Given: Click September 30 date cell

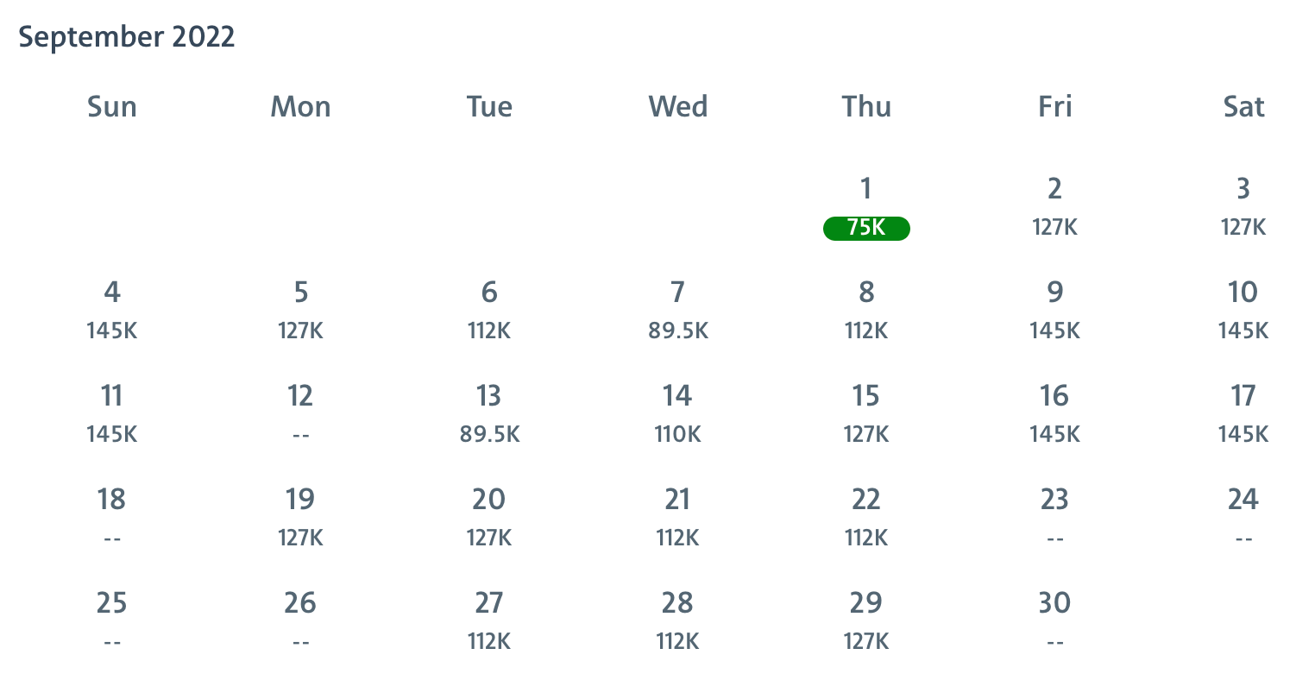Looking at the screenshot, I should click(x=1054, y=620).
